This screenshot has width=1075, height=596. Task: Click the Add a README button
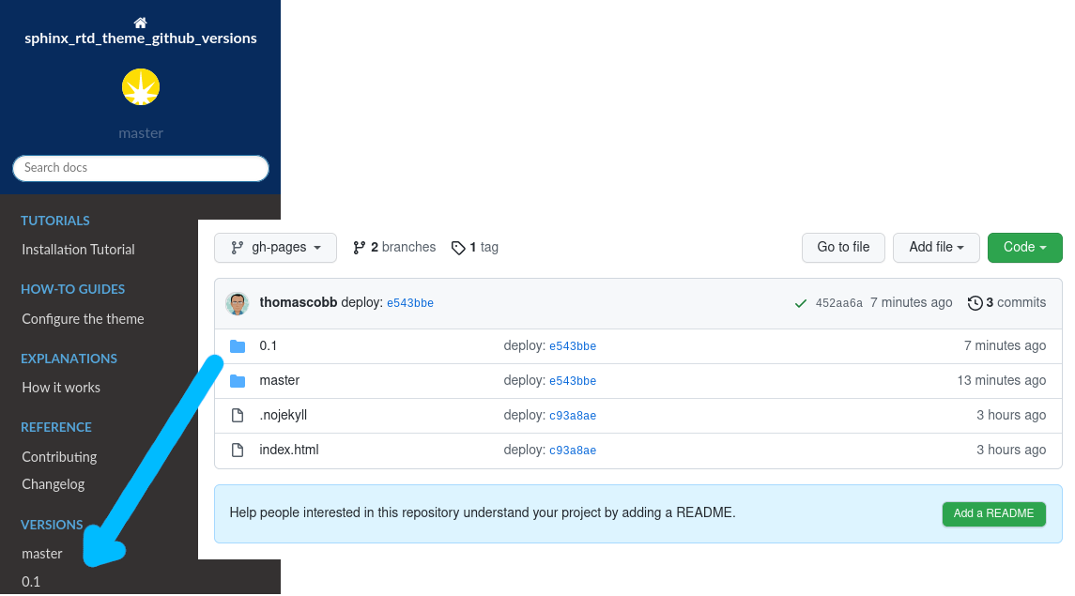point(993,513)
